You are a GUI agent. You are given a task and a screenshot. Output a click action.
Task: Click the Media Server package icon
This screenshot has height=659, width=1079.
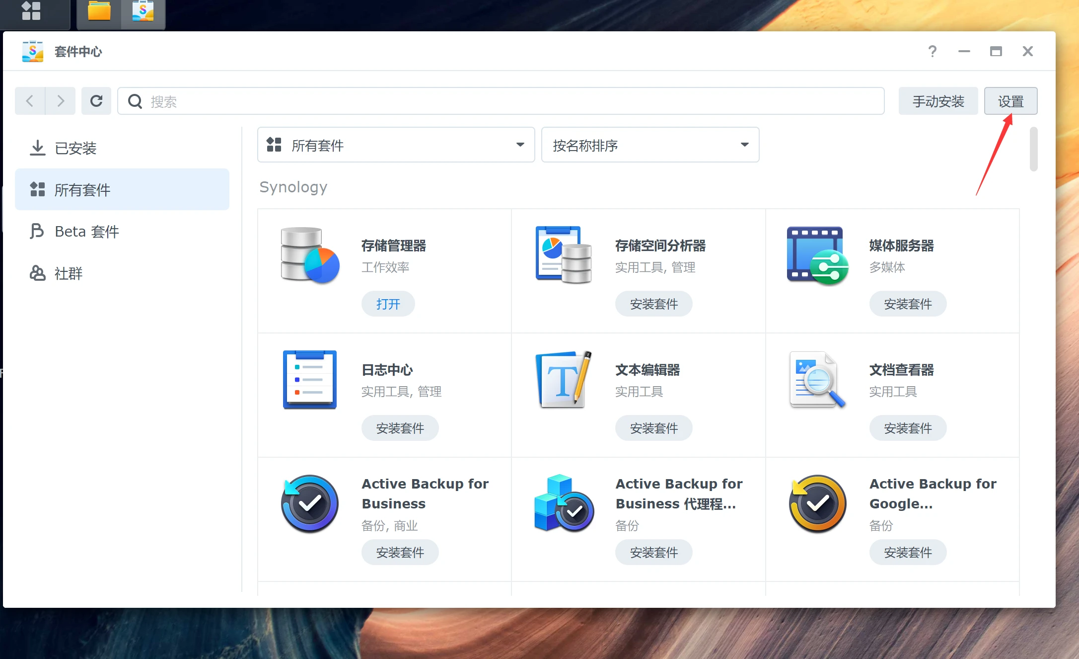[817, 255]
